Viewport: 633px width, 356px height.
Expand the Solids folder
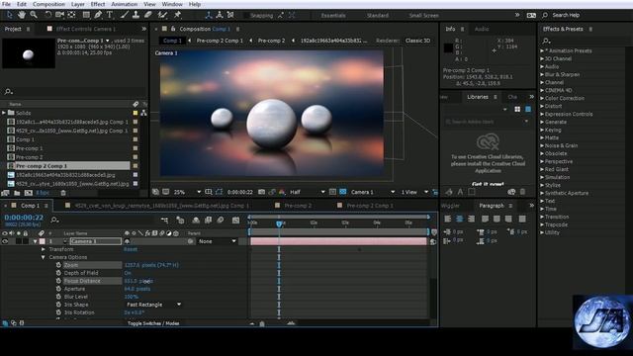(x=4, y=113)
